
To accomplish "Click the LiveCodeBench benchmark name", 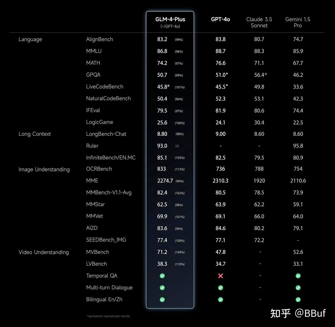I will pos(105,87).
